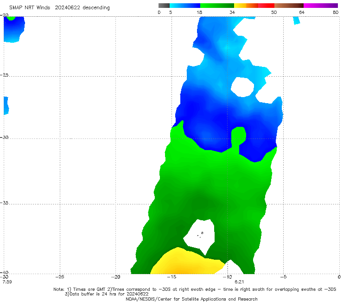Image resolution: width=343 pixels, height=302 pixels.
Task: Click the color bar label '80'
Action: [x=336, y=13]
